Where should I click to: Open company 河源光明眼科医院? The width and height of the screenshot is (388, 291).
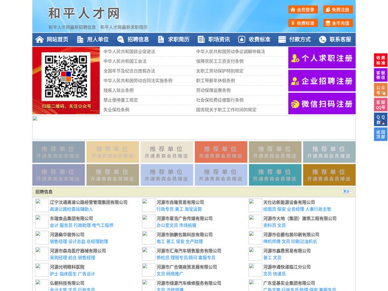(x=67, y=267)
